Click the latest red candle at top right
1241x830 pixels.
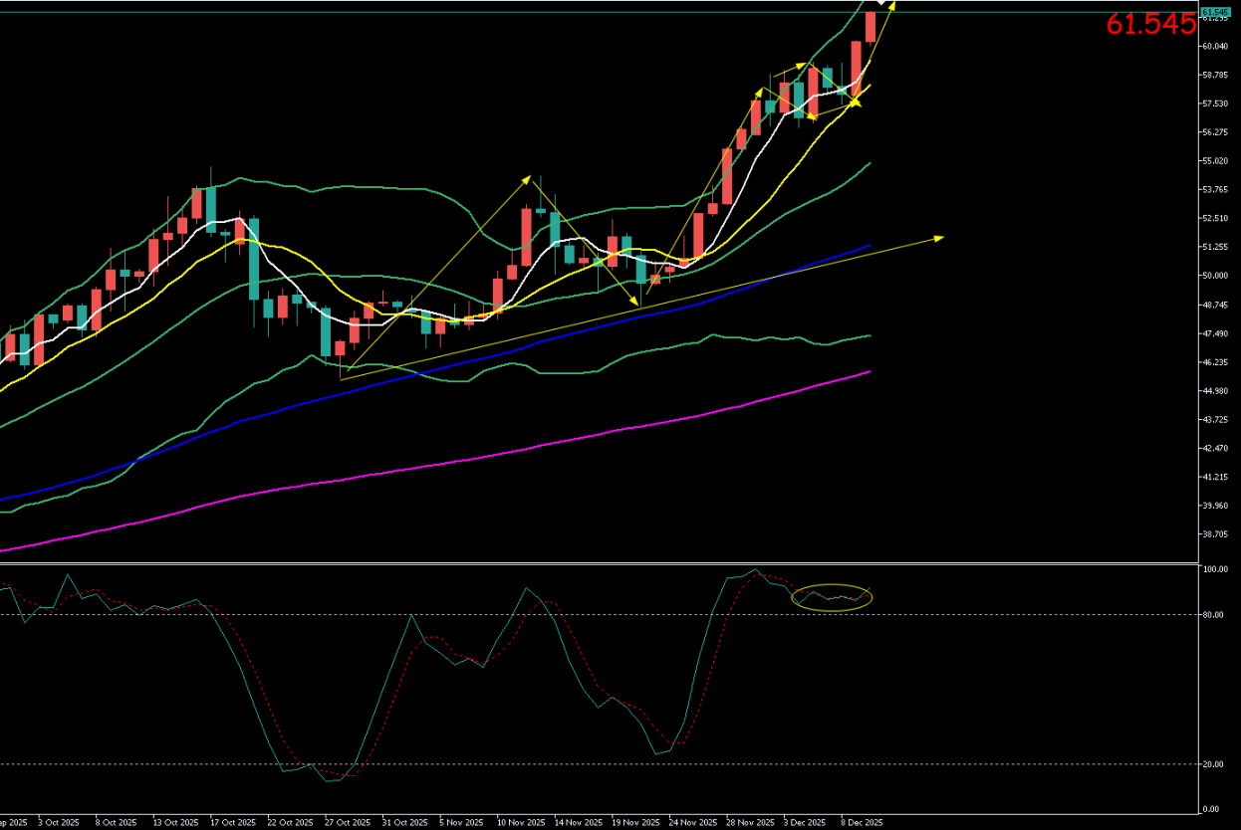[x=870, y=28]
